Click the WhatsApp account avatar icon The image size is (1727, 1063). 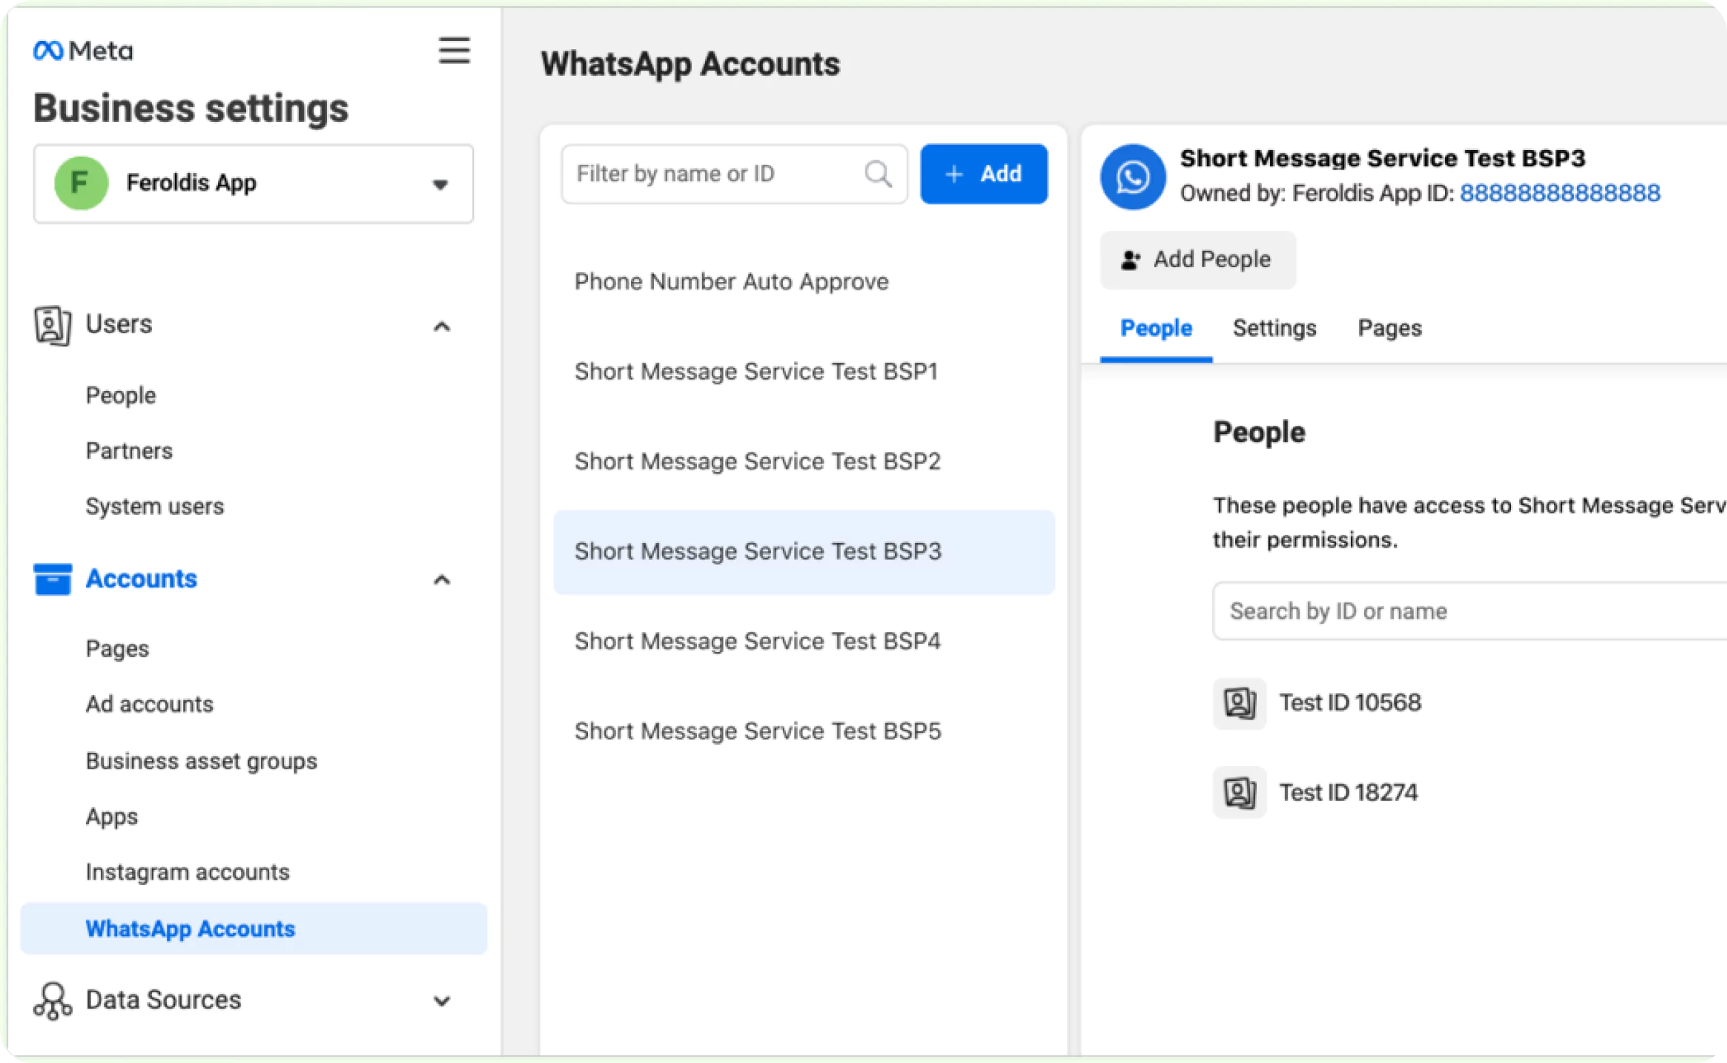coord(1132,176)
